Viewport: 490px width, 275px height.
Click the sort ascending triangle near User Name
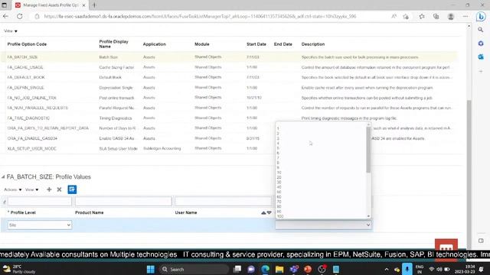tap(263, 212)
